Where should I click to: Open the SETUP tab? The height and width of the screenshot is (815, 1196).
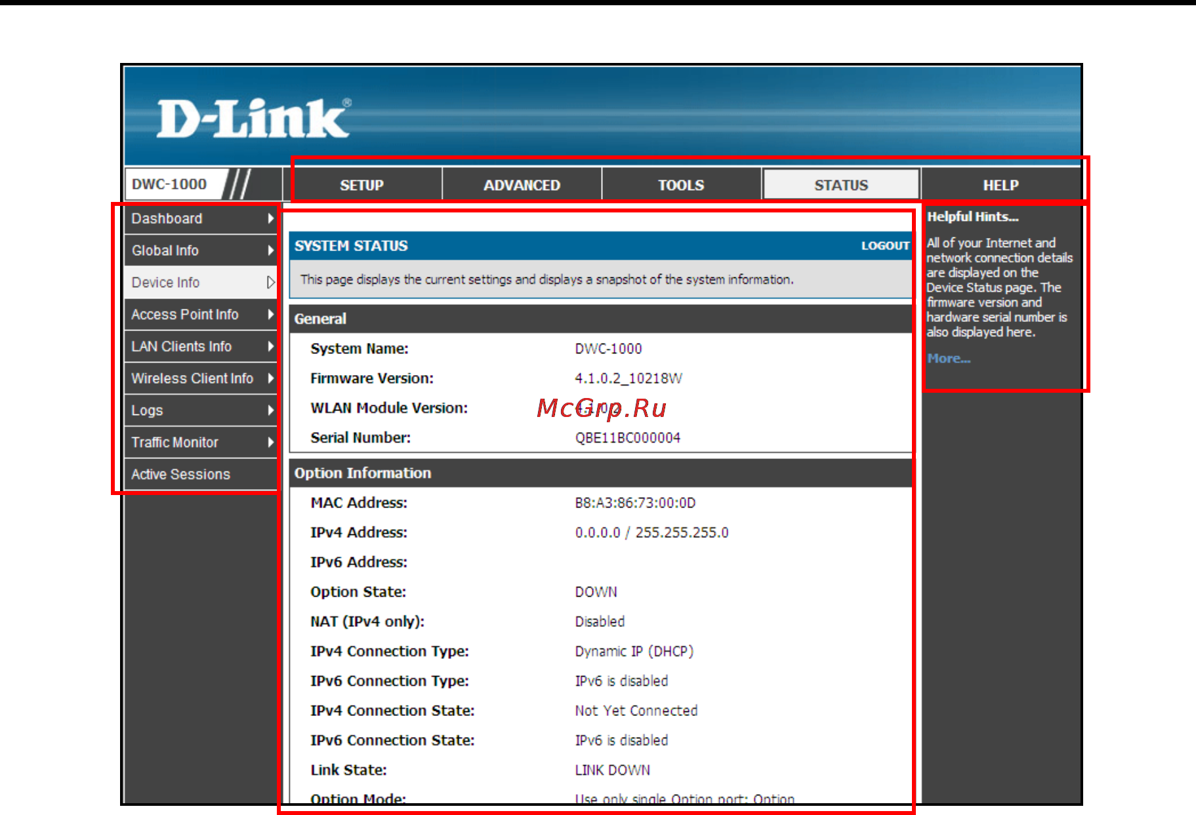pos(361,185)
